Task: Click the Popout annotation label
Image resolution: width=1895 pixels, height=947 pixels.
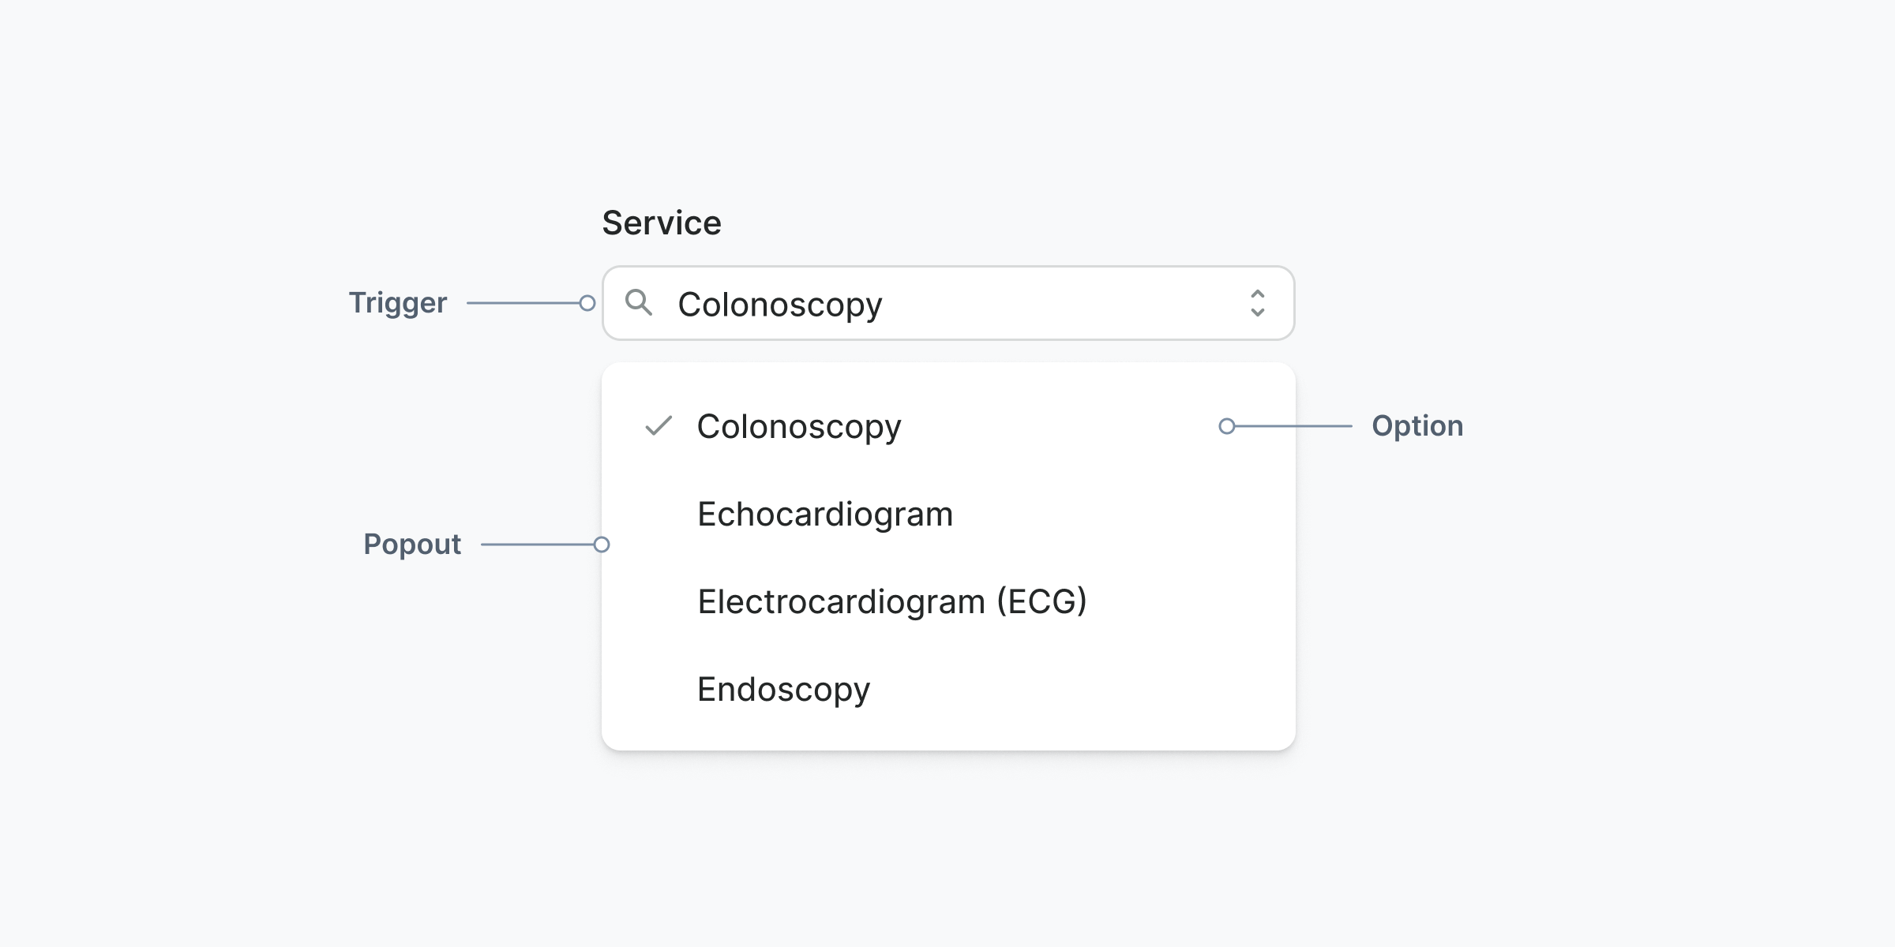Action: (x=412, y=545)
